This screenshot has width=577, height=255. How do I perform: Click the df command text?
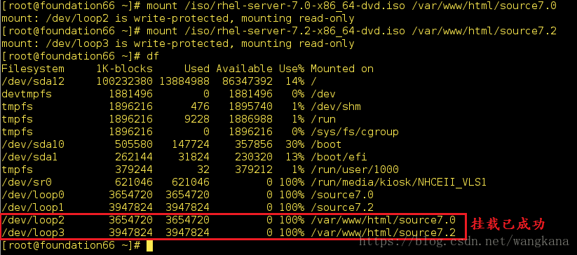(153, 56)
